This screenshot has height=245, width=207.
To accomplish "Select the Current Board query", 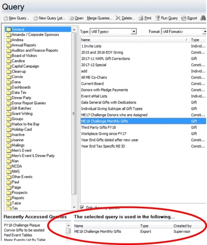I will coord(92,84).
